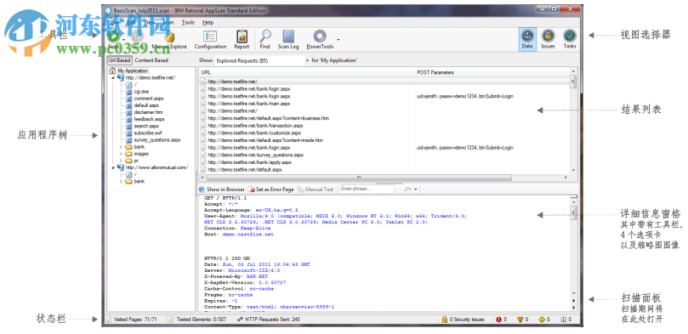This screenshot has width=688, height=334.
Task: Click the results list horizontal scrollbar
Action: 359,178
